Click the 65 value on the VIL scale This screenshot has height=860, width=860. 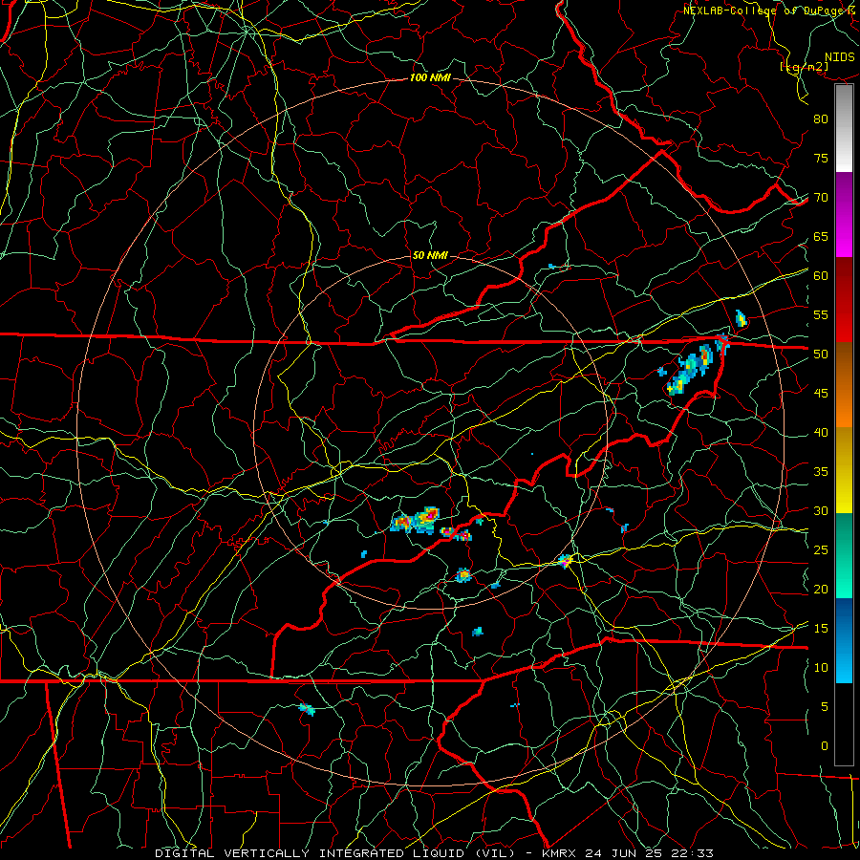821,237
